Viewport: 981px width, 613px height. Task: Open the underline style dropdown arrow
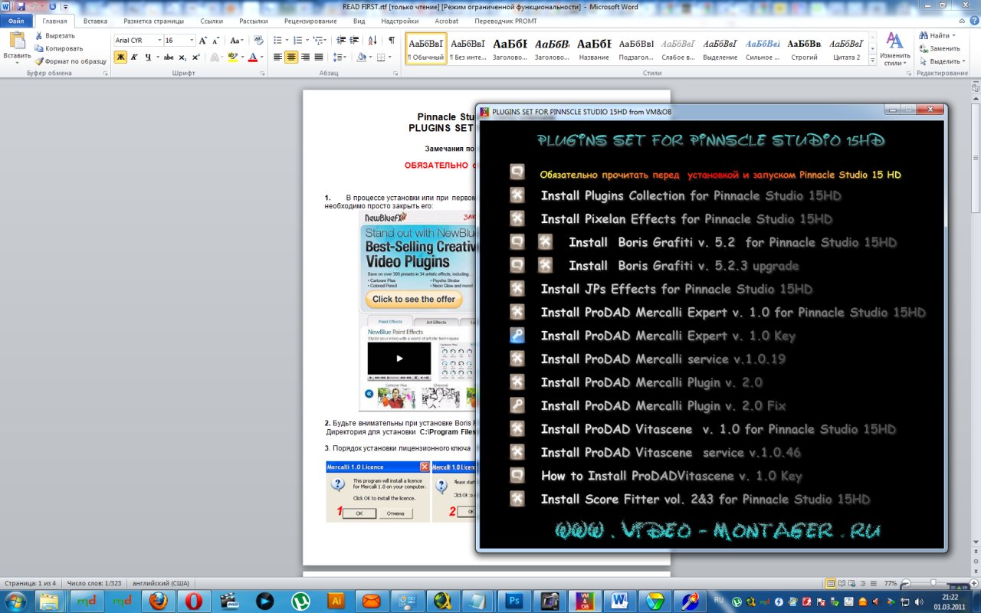point(158,57)
